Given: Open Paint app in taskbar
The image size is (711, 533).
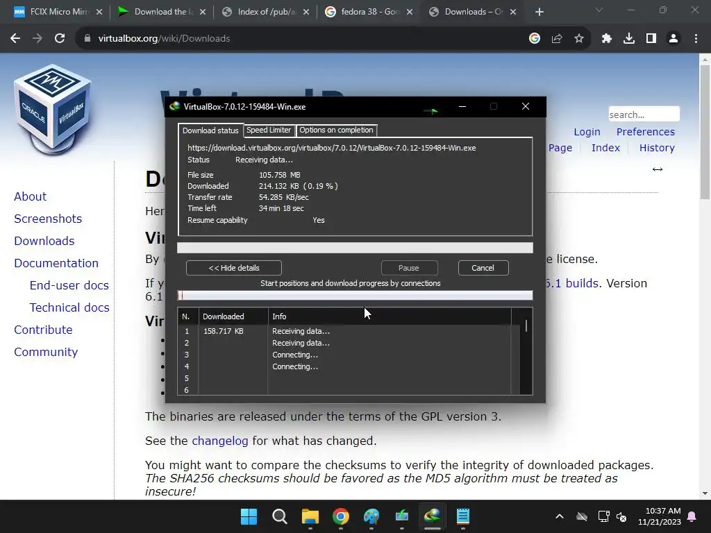Looking at the screenshot, I should click(371, 516).
